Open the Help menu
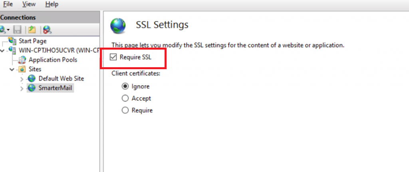This screenshot has height=172, width=409. pos(52,4)
